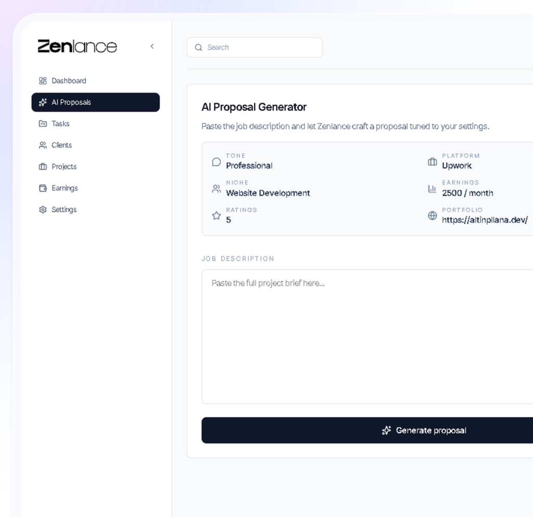Collapse the sidebar using the chevron

pyautogui.click(x=152, y=46)
